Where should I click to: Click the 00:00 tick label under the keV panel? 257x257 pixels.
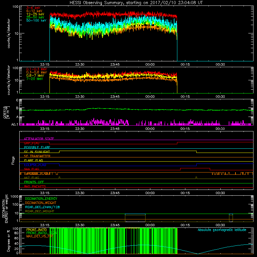click(x=150, y=65)
